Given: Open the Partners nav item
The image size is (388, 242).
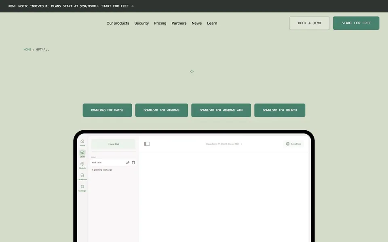Looking at the screenshot, I should [x=179, y=23].
